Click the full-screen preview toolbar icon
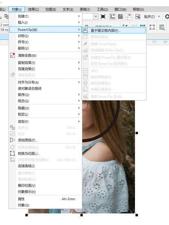169x225 pixels. (x=103, y=16)
